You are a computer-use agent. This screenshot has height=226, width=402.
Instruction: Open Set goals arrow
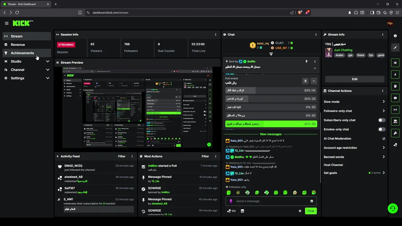(383, 173)
